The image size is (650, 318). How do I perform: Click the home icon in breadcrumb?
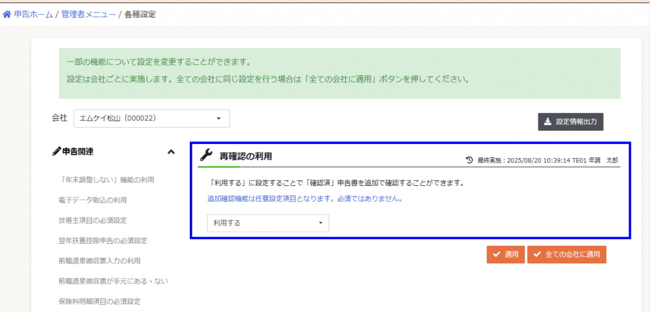pyautogui.click(x=7, y=15)
